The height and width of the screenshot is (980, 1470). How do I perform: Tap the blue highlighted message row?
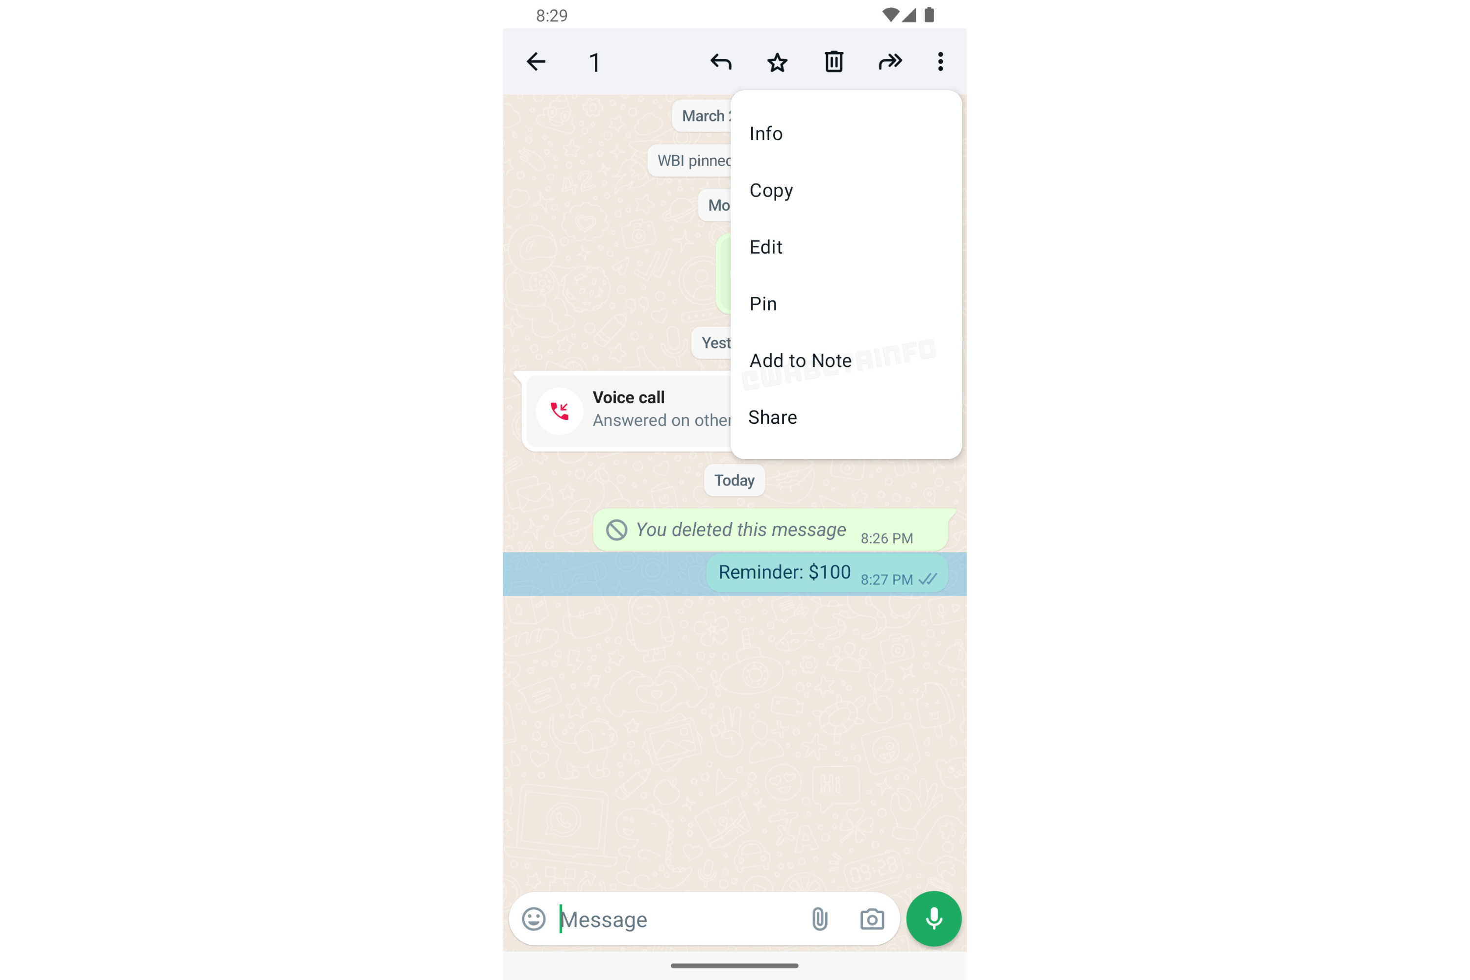pos(734,575)
